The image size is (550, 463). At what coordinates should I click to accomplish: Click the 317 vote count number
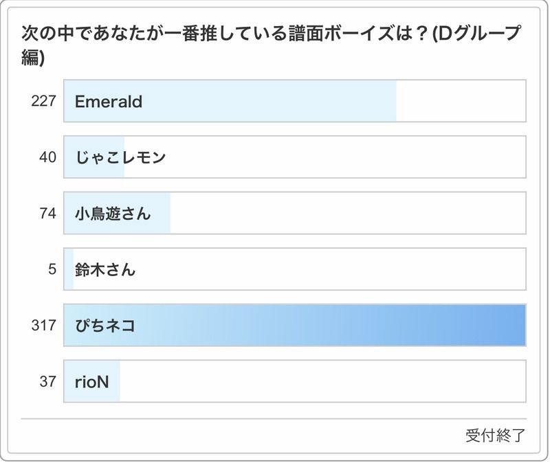tap(43, 325)
